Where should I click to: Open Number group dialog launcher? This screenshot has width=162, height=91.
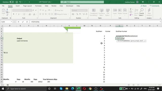coord(88,18)
